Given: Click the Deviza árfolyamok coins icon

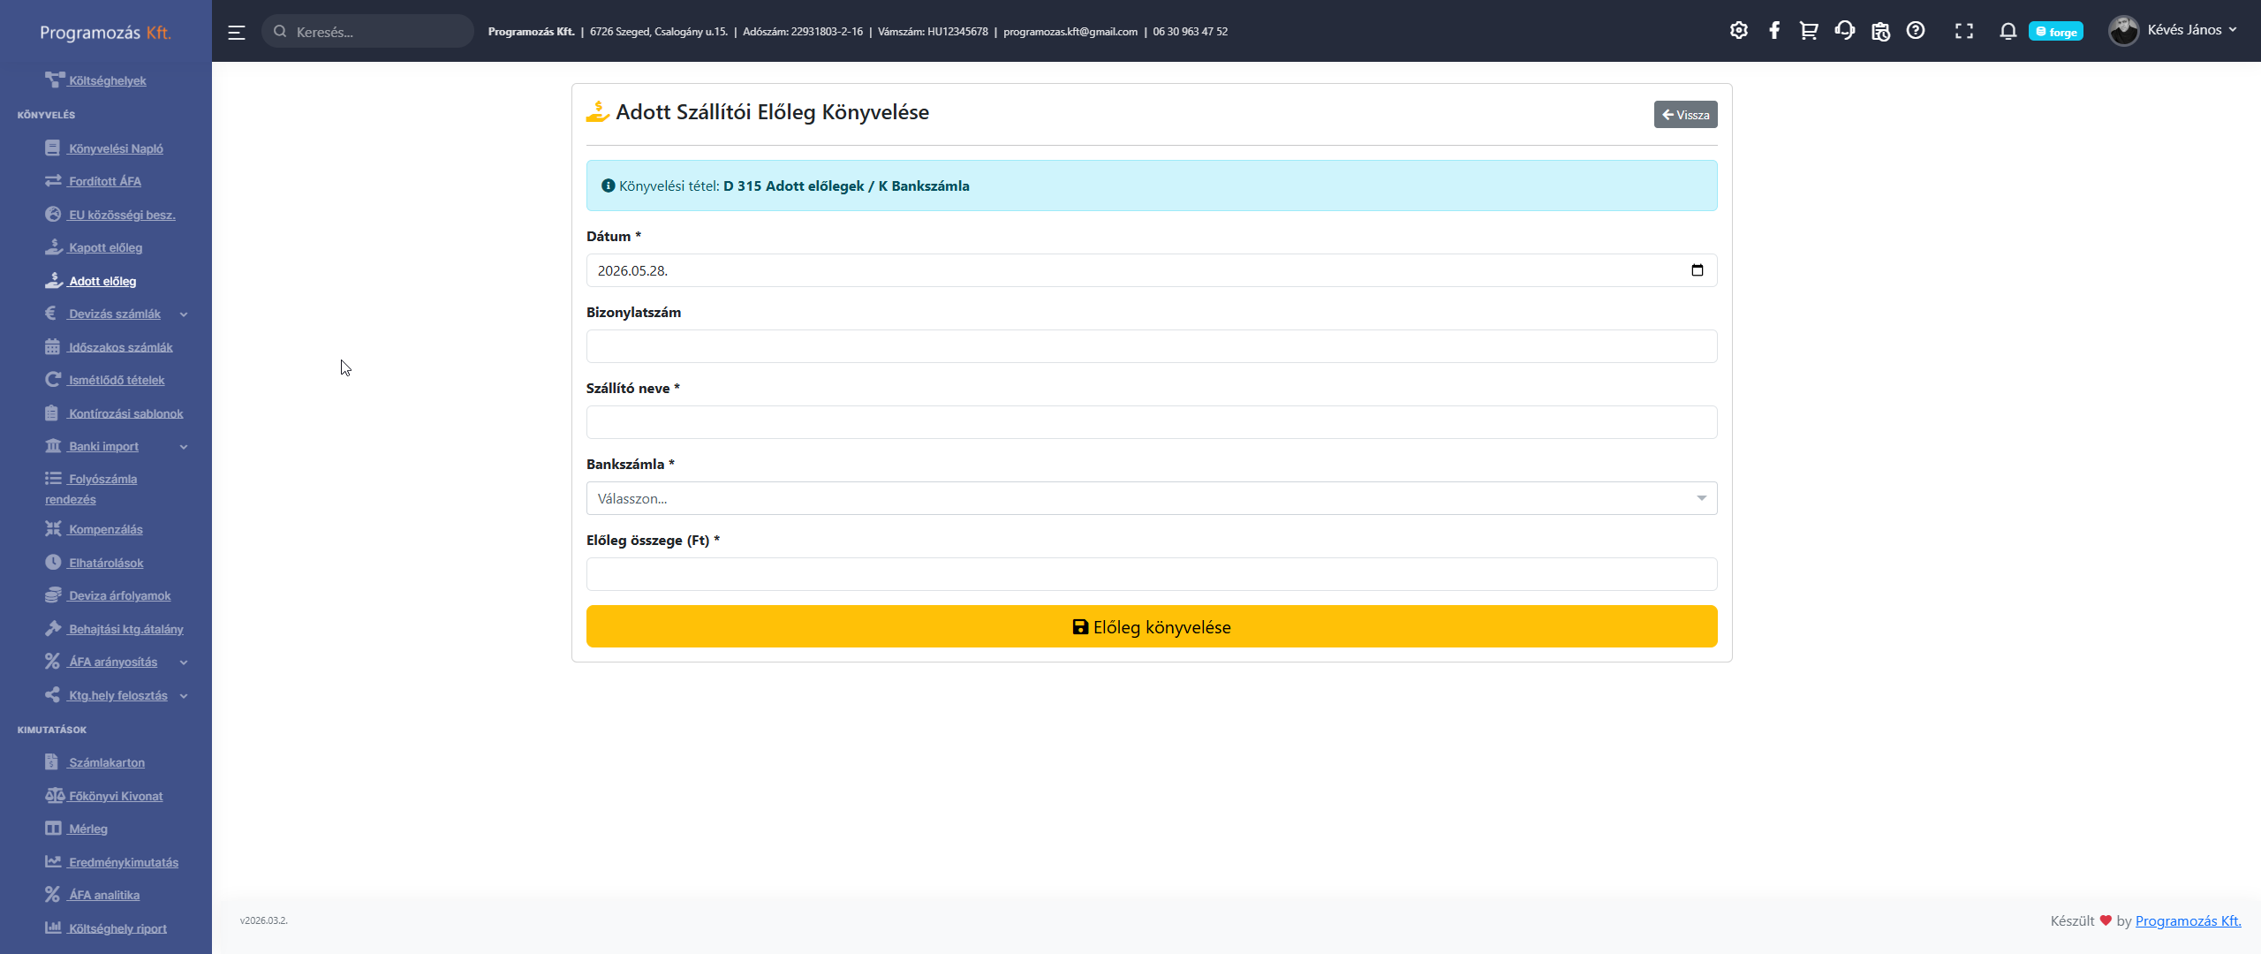Looking at the screenshot, I should point(53,595).
